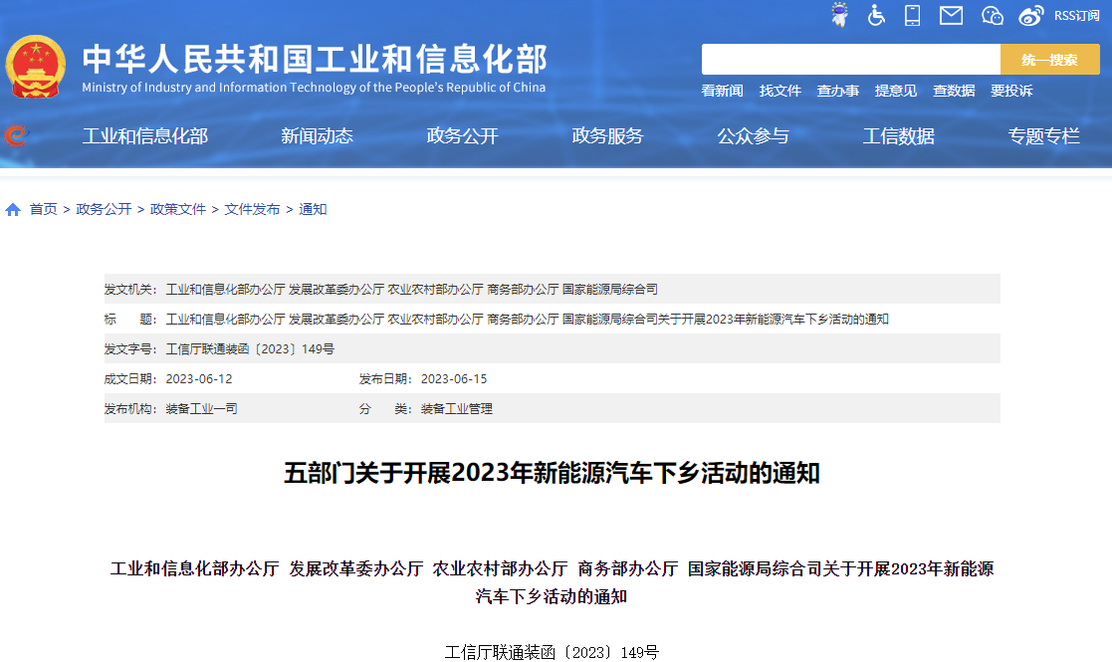The height and width of the screenshot is (662, 1112).
Task: Open the 工业和信息化部 navigation item
Action: (145, 136)
